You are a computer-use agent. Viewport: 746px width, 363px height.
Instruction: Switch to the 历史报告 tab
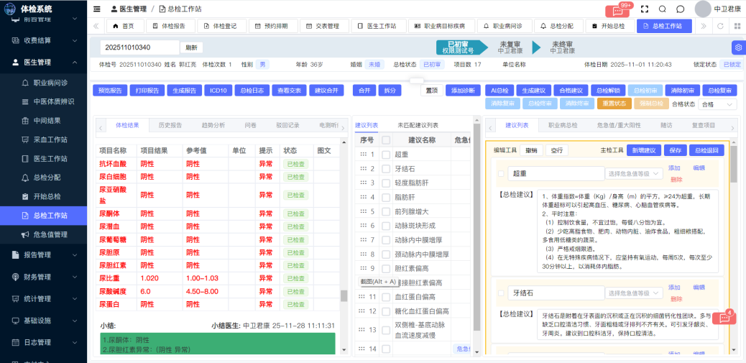pyautogui.click(x=170, y=125)
